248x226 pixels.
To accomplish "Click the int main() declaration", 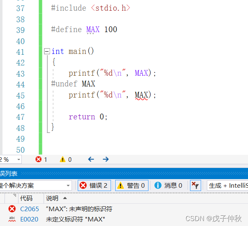I will [x=73, y=51].
